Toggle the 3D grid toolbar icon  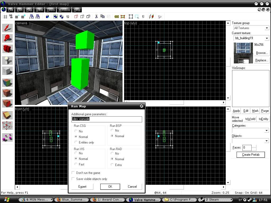tap(11, 17)
